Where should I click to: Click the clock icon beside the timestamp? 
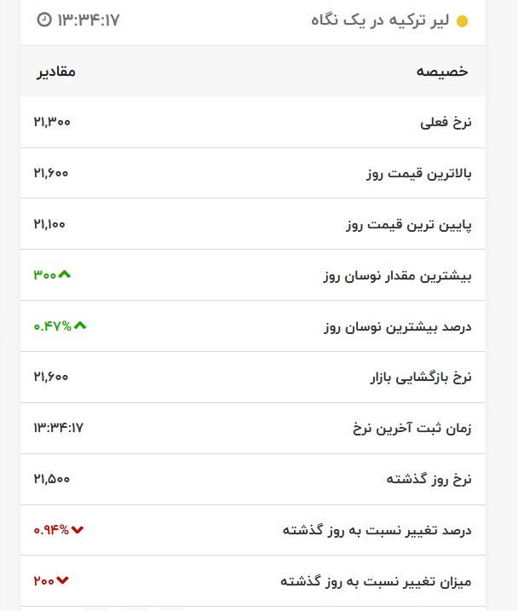(x=45, y=19)
